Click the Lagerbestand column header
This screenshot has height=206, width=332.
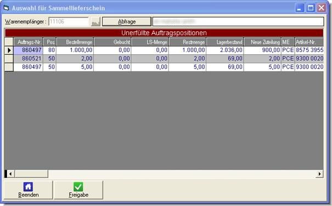[x=225, y=42]
